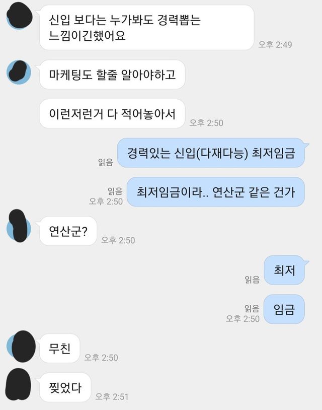Select the 마케팅도 할줄 알아야하고 chat bubble
This screenshot has width=322, height=410.
[x=112, y=75]
